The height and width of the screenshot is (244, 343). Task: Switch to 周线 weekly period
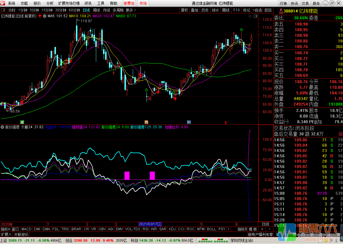96,10
